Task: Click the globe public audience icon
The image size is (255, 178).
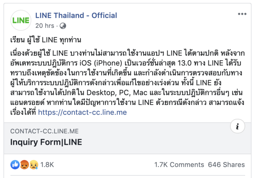Action: coord(63,26)
